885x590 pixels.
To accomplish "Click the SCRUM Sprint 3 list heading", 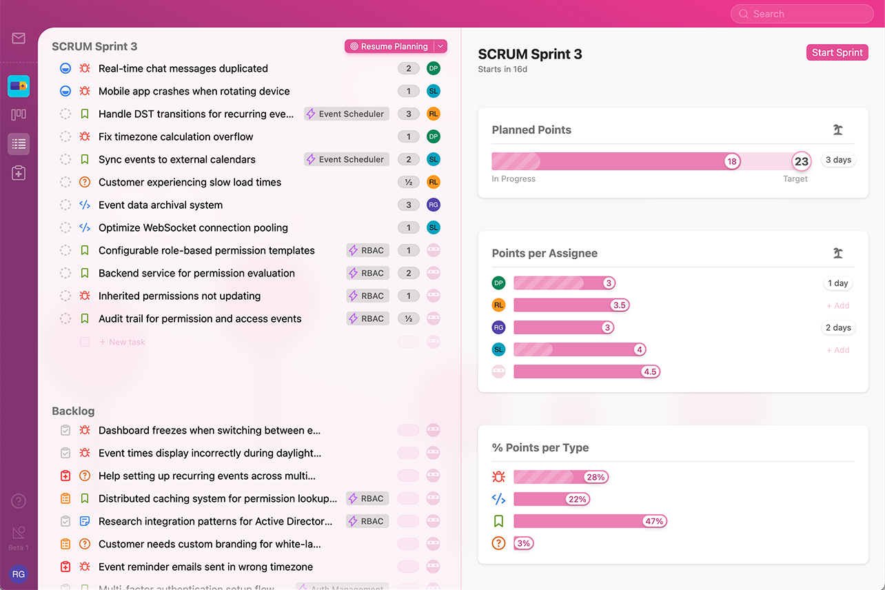I will (94, 46).
